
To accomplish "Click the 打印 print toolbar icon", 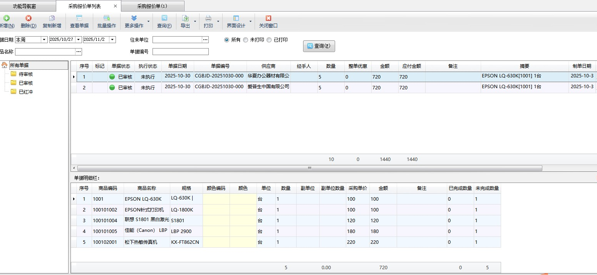I will (208, 18).
